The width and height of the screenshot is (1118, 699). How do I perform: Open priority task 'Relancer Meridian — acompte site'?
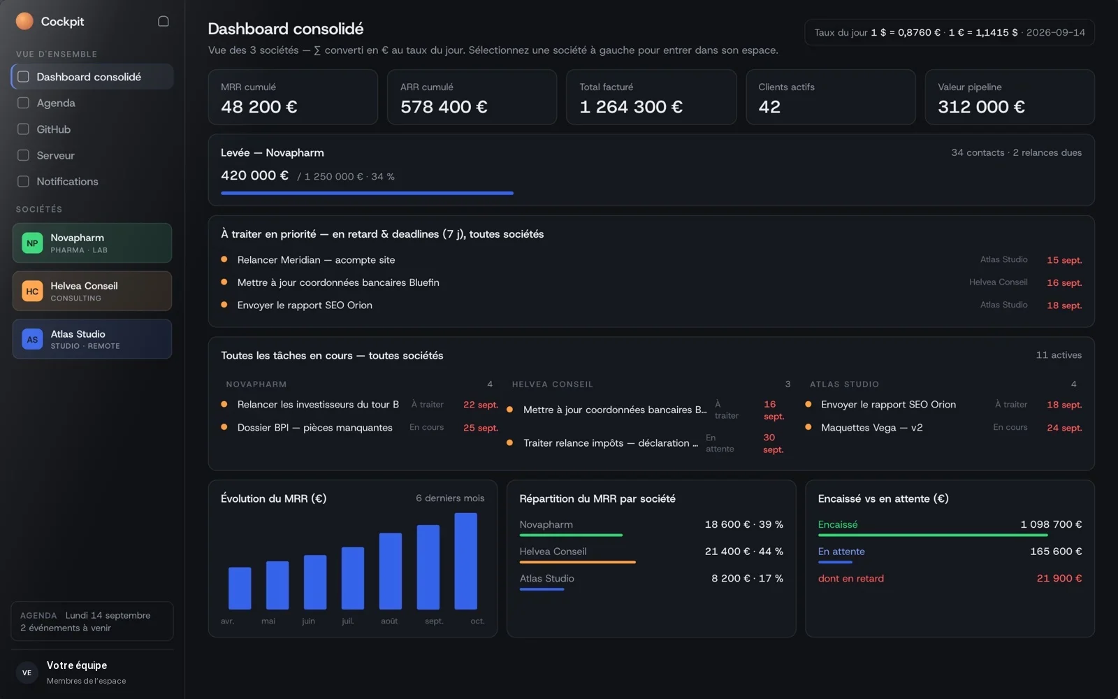click(651, 260)
